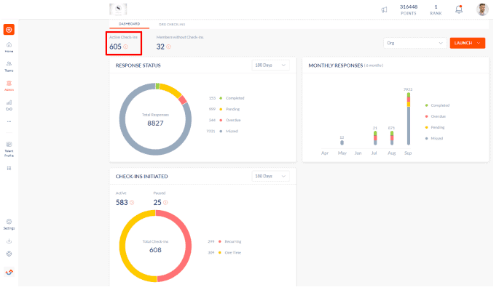View the 316448 points total
The width and height of the screenshot is (499, 290).
pyautogui.click(x=409, y=10)
